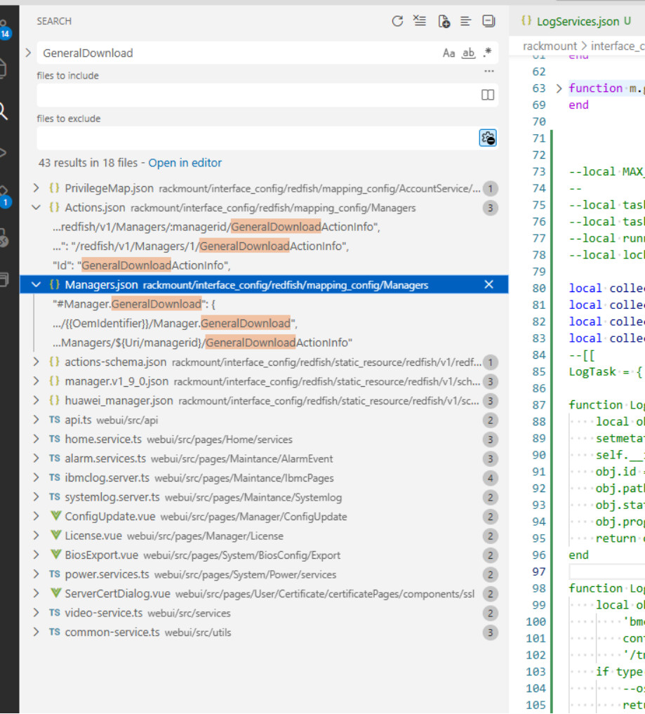This screenshot has height=714, width=645.
Task: Collapse Actions.json search results
Action: (36, 208)
